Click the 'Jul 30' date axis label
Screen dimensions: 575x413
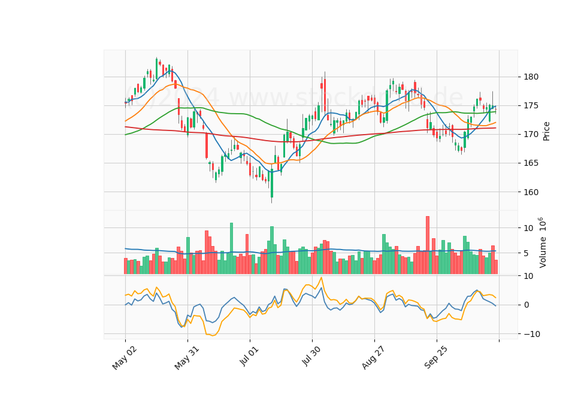click(x=311, y=356)
